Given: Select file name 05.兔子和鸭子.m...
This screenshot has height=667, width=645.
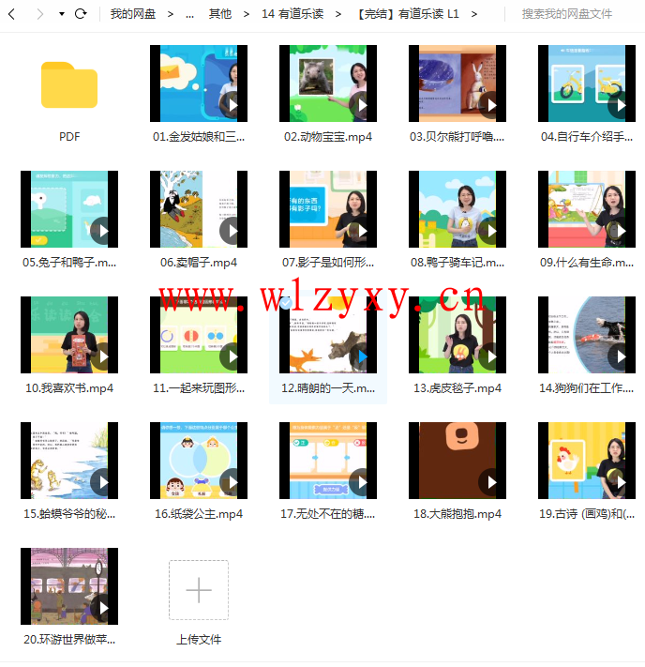Looking at the screenshot, I should coord(69,263).
